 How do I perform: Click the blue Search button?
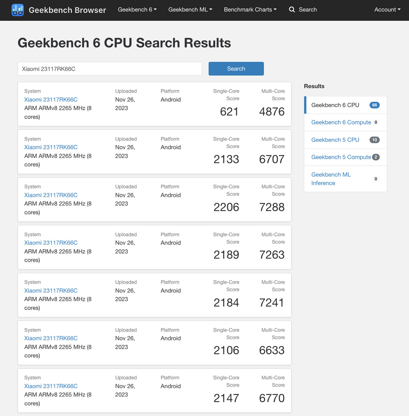click(x=236, y=69)
